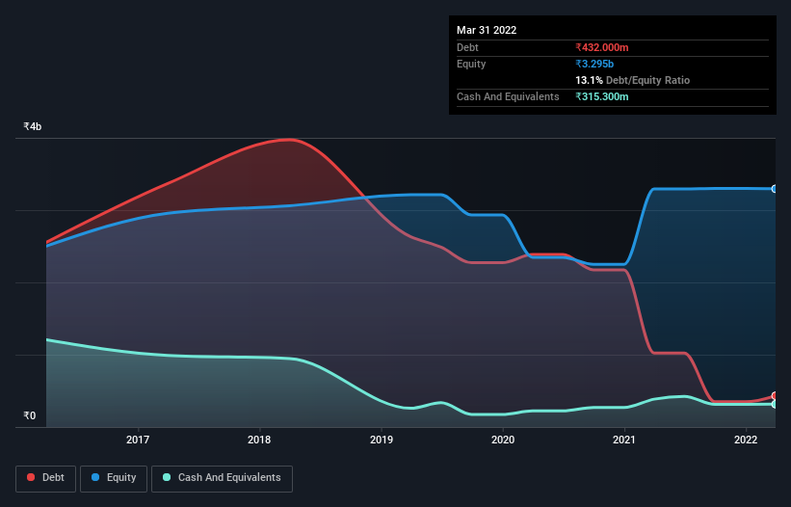791x507 pixels.
Task: Select the Debt endpoint marker on chart
Action: (x=775, y=396)
